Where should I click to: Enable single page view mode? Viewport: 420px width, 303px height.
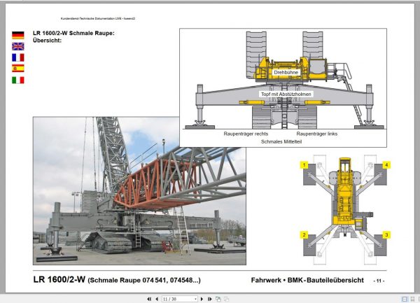[405, 299]
